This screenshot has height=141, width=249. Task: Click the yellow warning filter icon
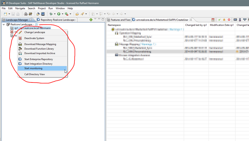pos(224,20)
